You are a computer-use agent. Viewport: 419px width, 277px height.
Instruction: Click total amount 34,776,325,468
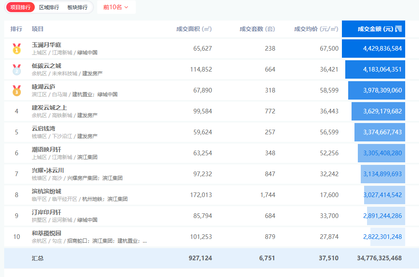point(379,258)
